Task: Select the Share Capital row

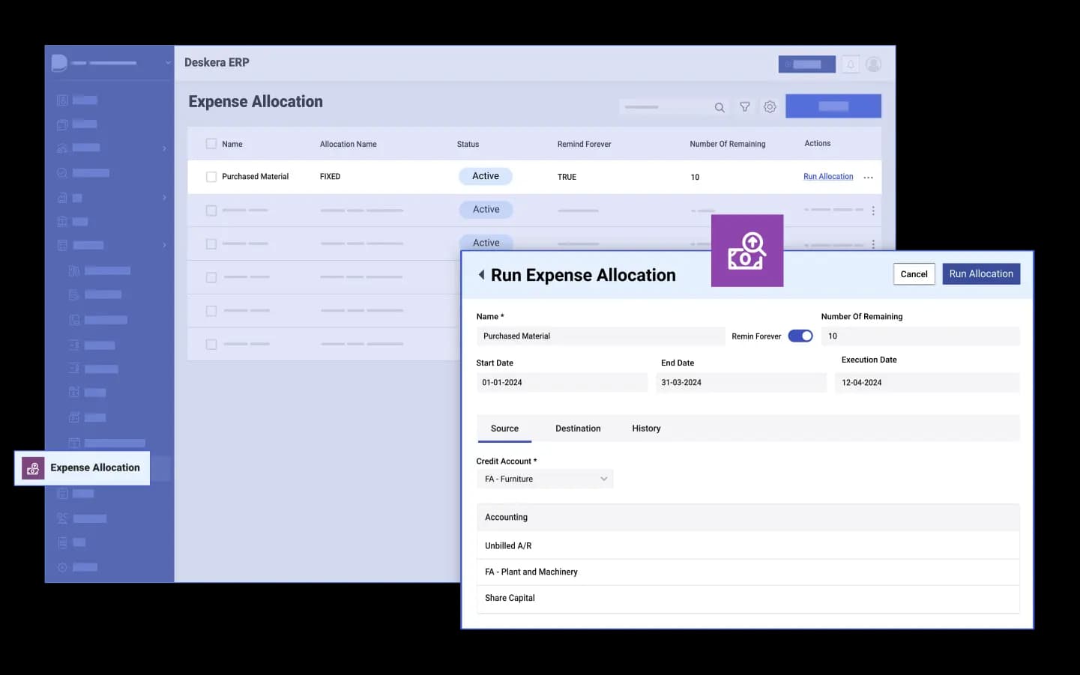Action: click(x=748, y=599)
